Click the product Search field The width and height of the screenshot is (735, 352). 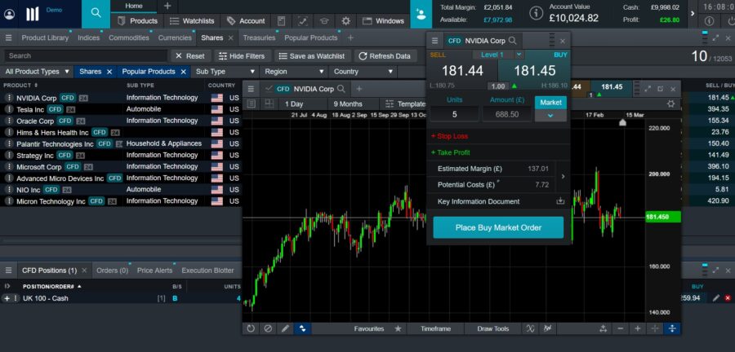(x=85, y=55)
